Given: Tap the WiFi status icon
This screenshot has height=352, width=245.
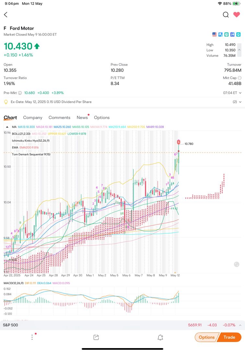Looking at the screenshot, I should tap(220, 4).
